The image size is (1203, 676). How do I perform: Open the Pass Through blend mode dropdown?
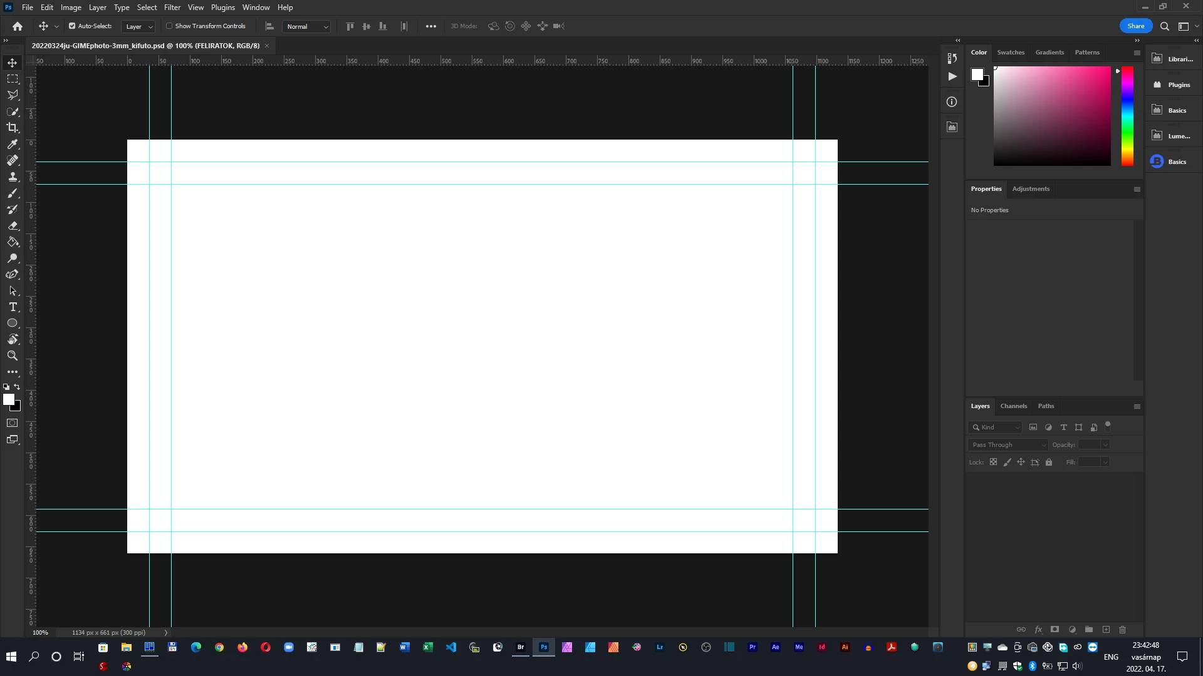click(x=1008, y=445)
